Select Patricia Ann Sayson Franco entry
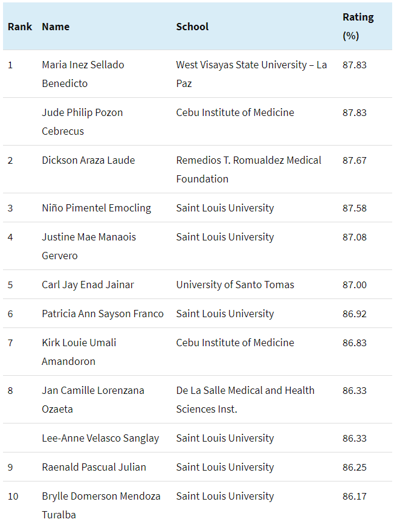This screenshot has width=397, height=525. tap(103, 314)
